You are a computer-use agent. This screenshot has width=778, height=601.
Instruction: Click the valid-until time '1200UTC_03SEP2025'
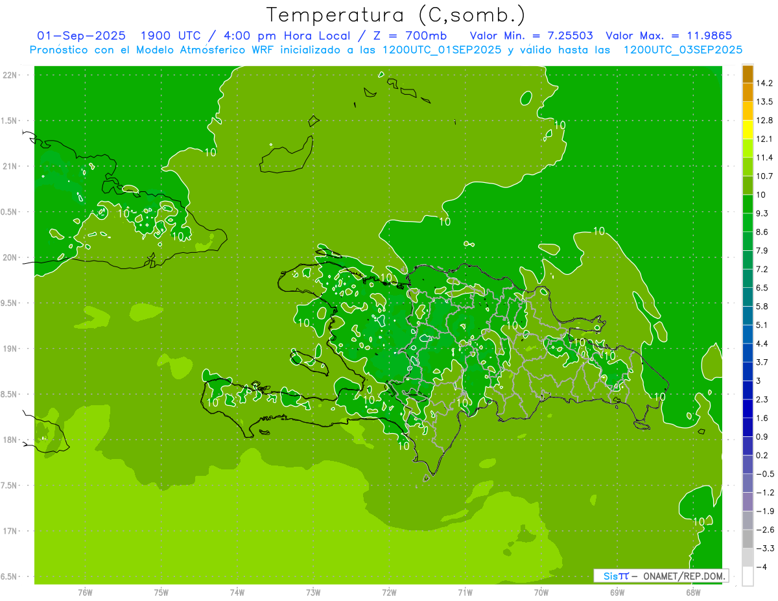click(x=682, y=50)
